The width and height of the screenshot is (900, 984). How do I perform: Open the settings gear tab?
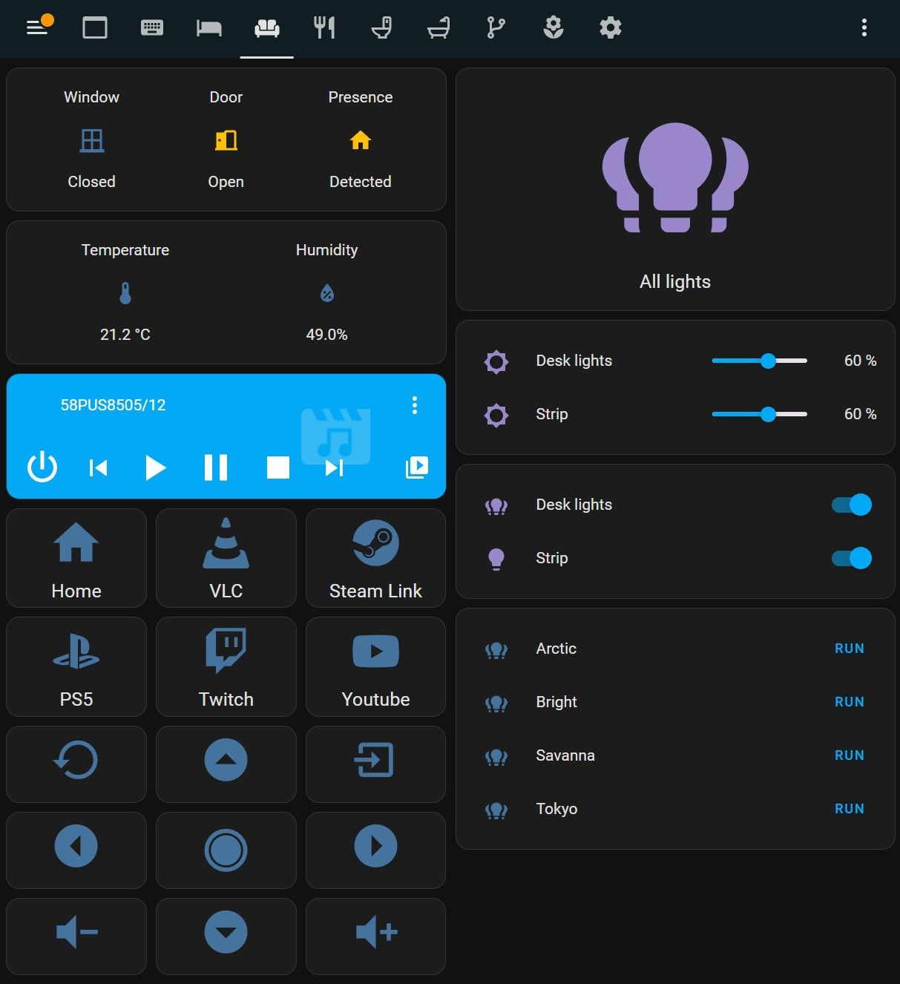coord(609,28)
